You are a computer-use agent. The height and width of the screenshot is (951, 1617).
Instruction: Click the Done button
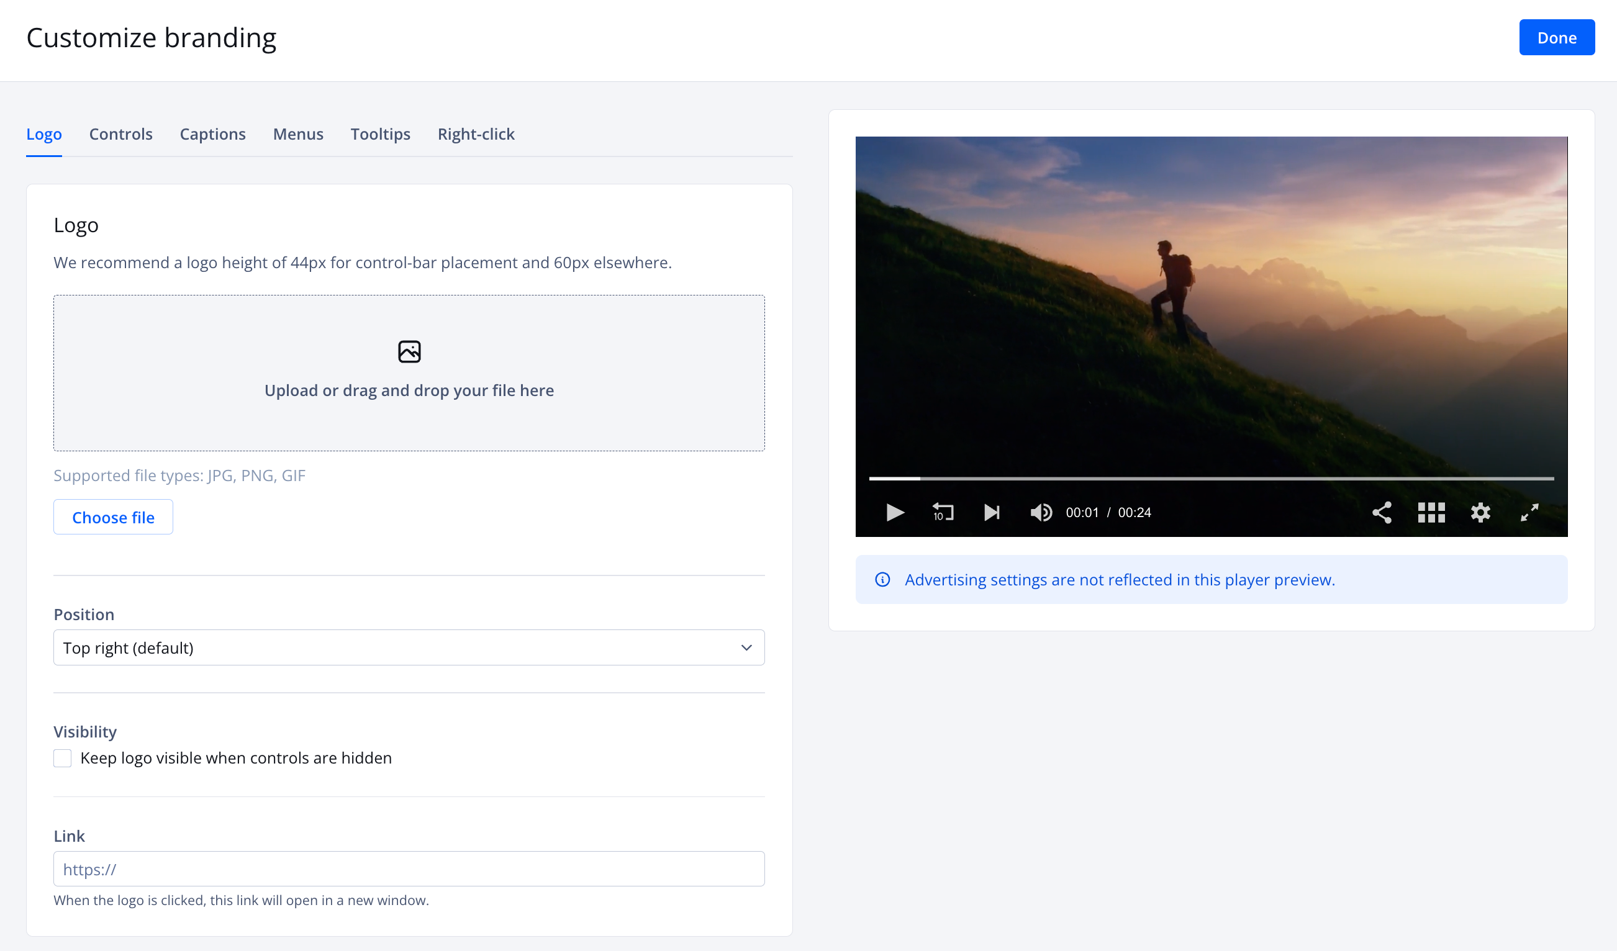pyautogui.click(x=1556, y=38)
